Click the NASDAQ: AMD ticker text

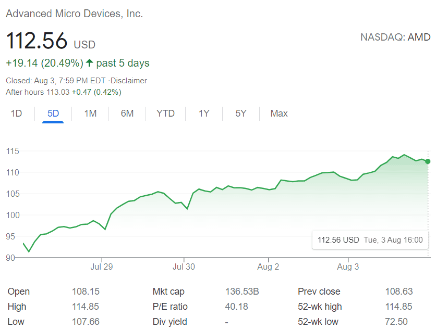point(395,37)
